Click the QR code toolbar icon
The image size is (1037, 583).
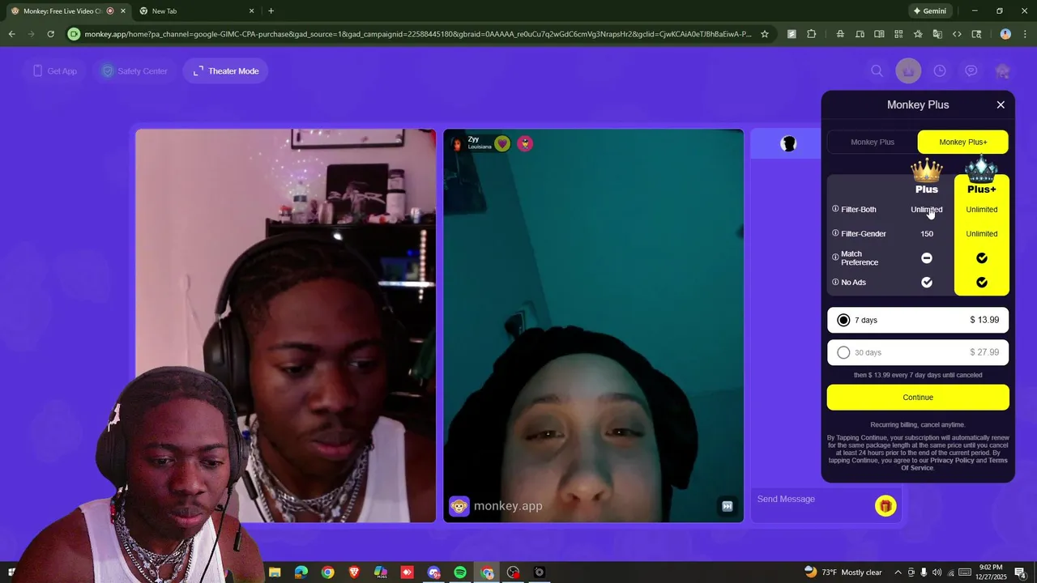[898, 34]
